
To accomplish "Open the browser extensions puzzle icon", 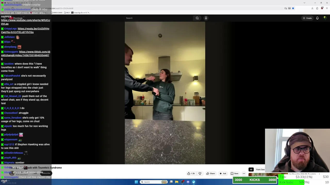I will [x=317, y=8].
